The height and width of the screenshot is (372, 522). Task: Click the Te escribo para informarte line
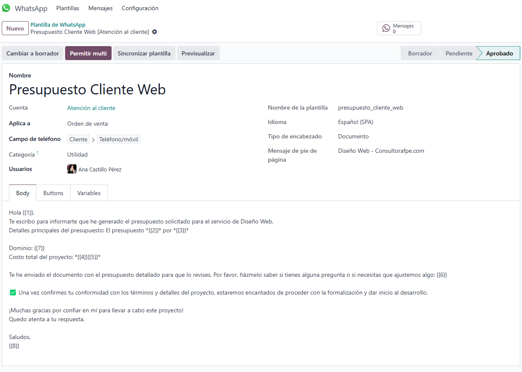141,221
